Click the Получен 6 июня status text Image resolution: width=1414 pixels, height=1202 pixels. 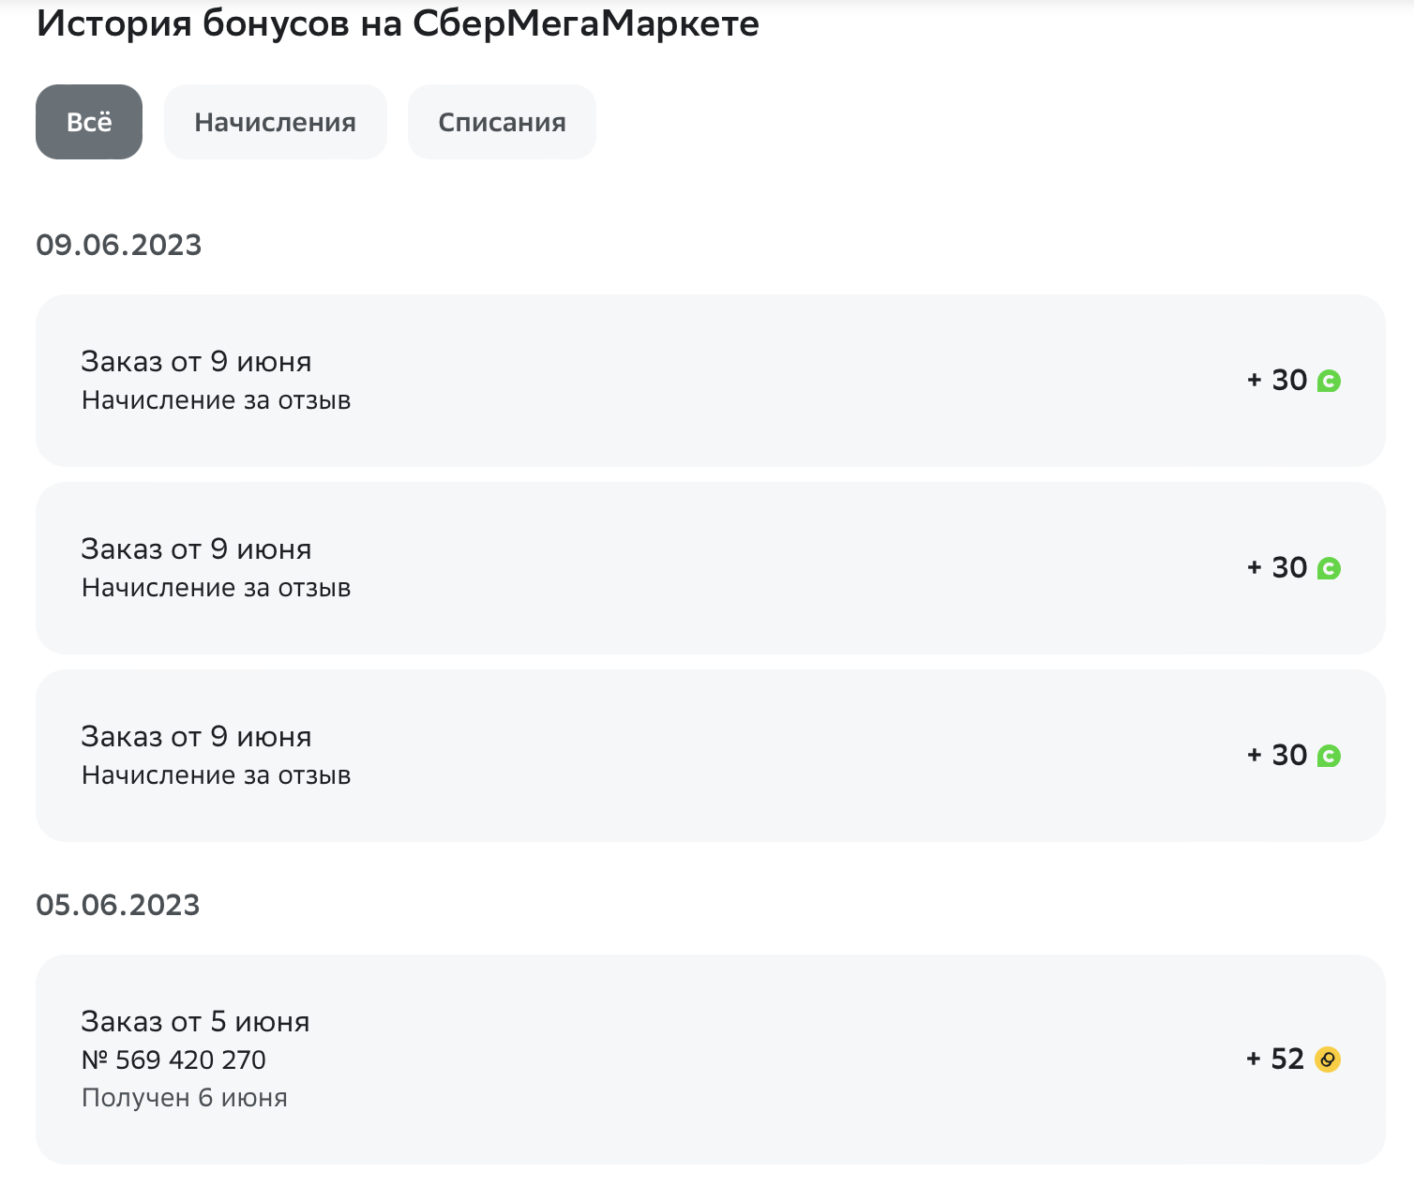184,1098
